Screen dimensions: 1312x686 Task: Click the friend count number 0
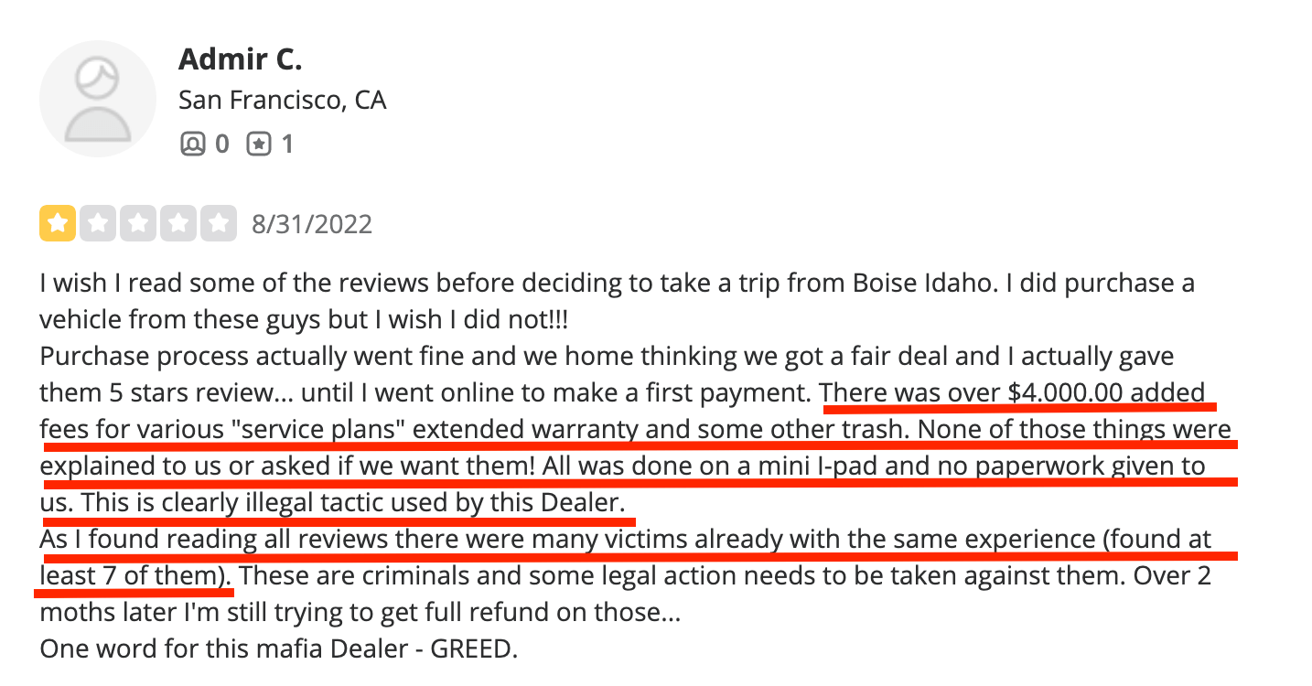tap(221, 144)
